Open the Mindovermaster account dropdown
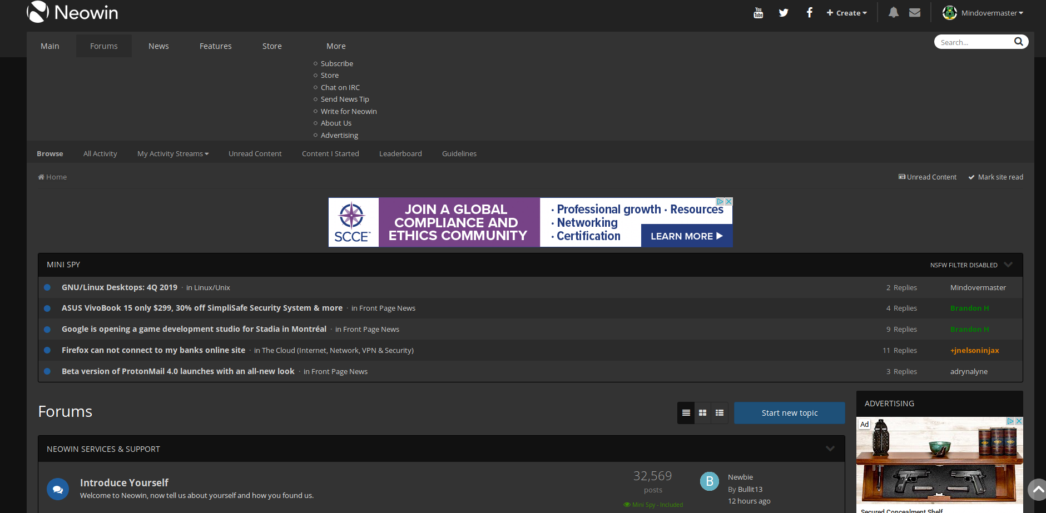 tap(992, 13)
